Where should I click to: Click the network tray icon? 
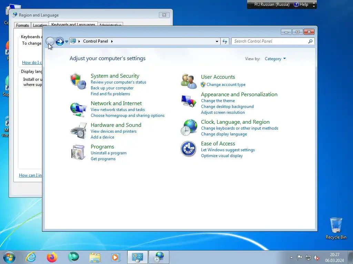pos(308,257)
